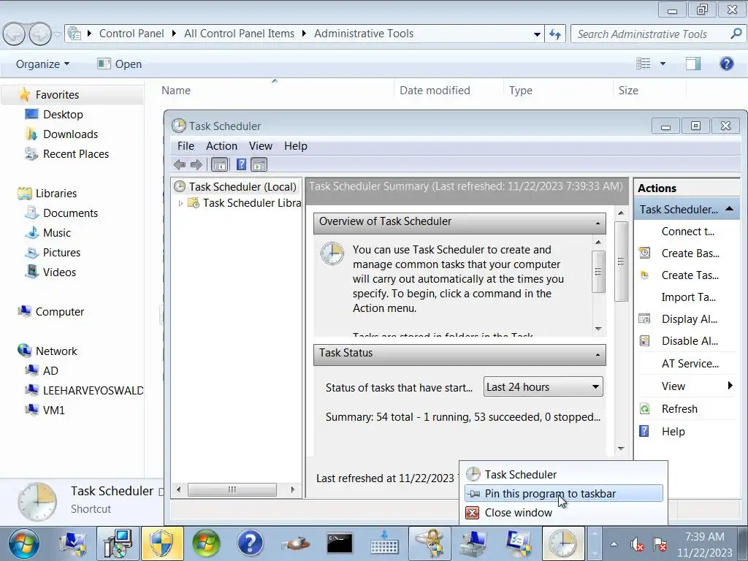Click the Explorer help icon
The height and width of the screenshot is (561, 748).
click(x=727, y=64)
